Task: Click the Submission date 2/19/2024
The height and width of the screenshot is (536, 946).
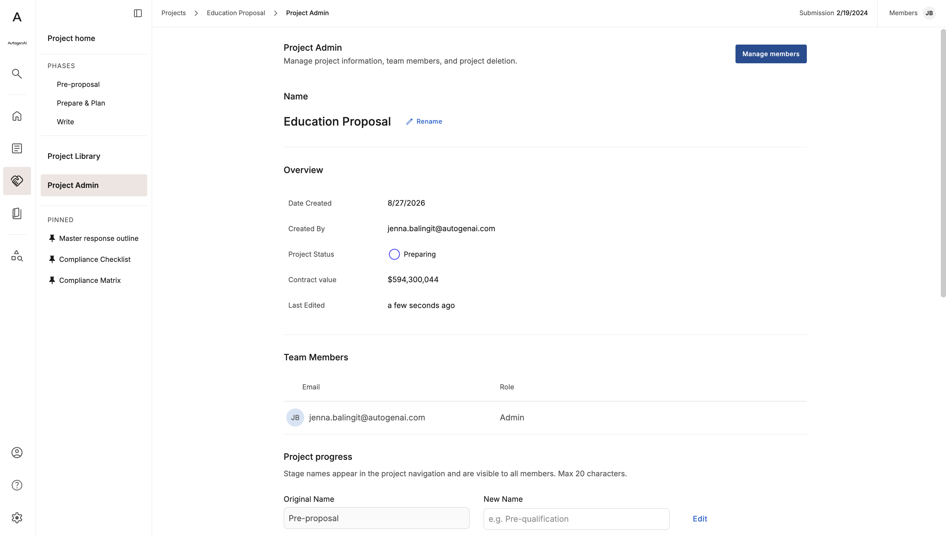Action: tap(852, 13)
